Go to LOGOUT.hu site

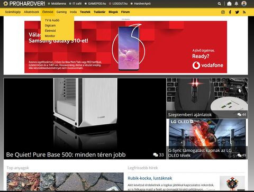coord(120,4)
